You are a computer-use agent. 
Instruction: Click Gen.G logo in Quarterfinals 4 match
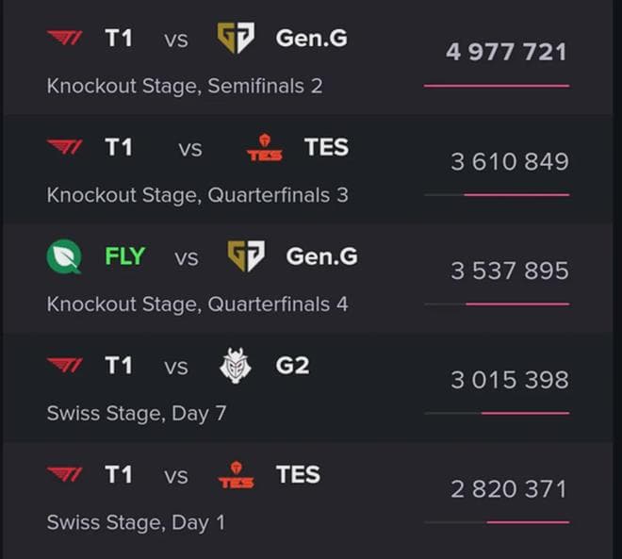246,256
